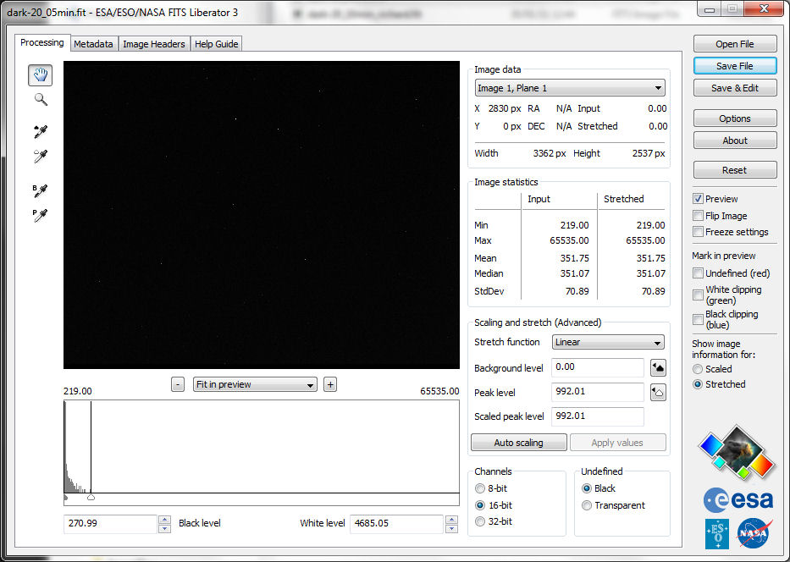Click the Scaled peak level input field
Viewport: 790px width, 562px height.
[598, 416]
